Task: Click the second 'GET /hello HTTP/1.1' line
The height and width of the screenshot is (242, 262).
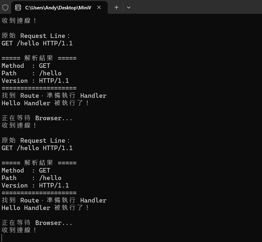Action: 37,148
